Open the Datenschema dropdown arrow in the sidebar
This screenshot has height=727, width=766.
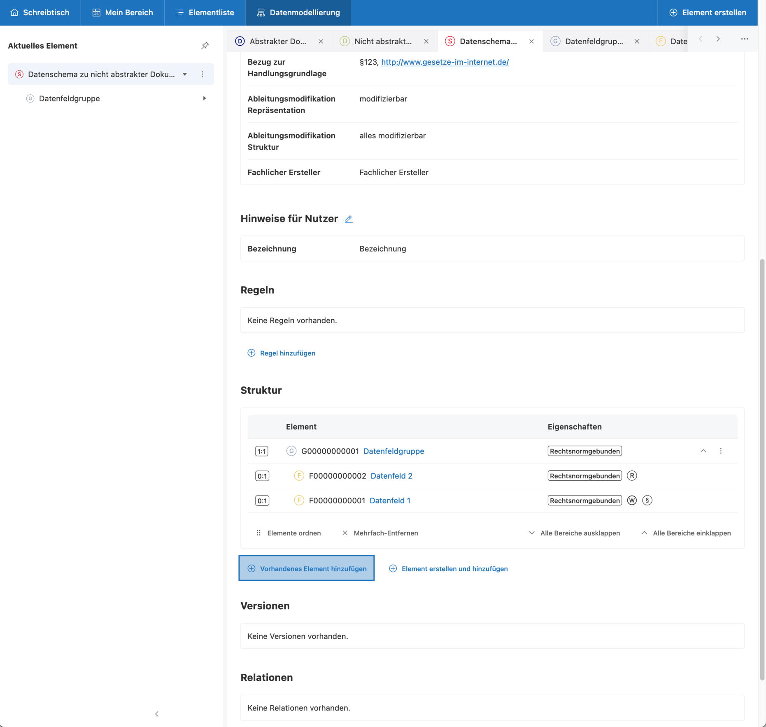[x=185, y=74]
